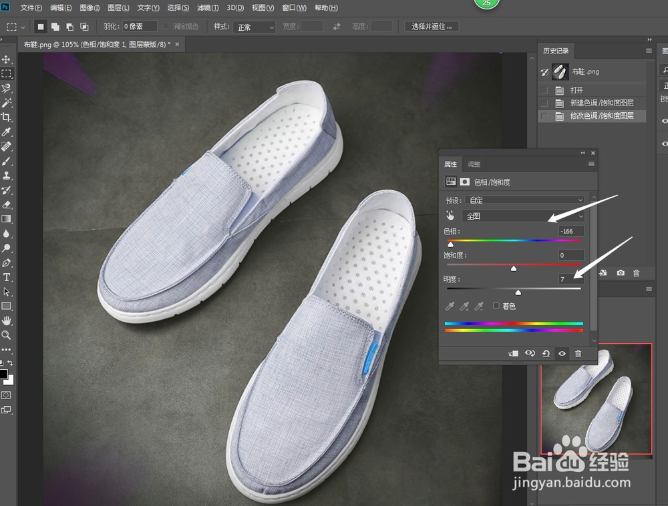Select the Crop tool
Screen dimensions: 668x506
tap(7, 117)
